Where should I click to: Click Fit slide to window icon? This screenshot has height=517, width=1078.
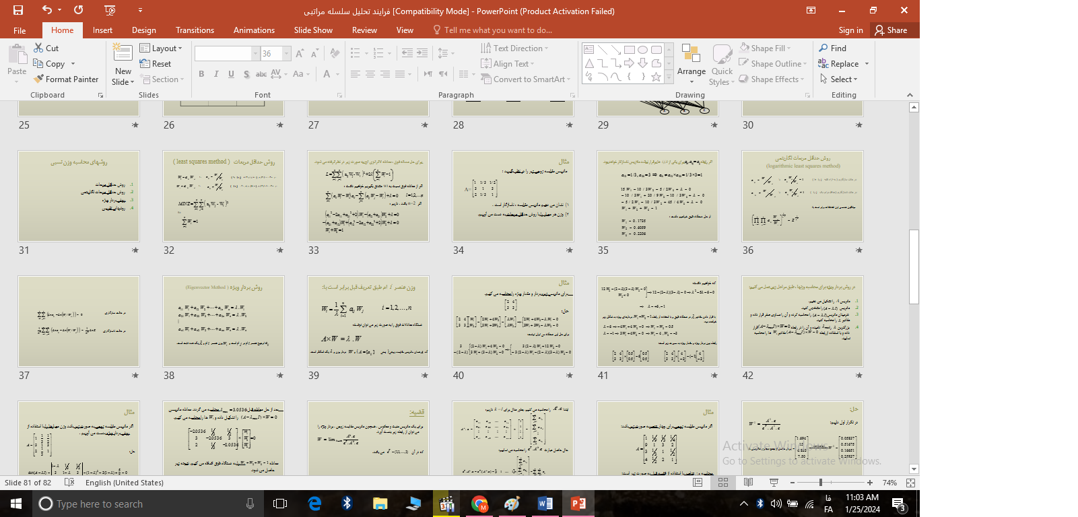[910, 483]
